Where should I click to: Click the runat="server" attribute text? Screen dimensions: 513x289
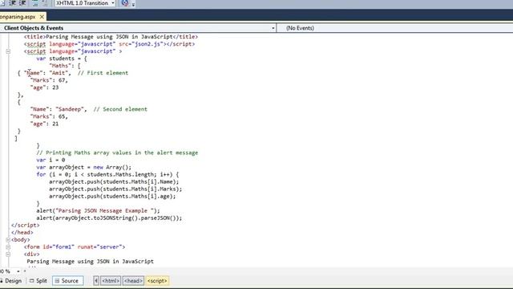tap(99, 247)
